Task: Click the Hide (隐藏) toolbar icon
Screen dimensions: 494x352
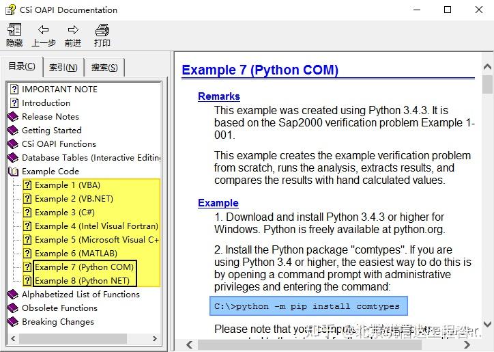Action: point(14,29)
